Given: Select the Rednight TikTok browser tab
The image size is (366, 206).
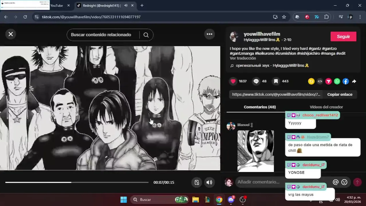Looking at the screenshot, I should 102,5.
